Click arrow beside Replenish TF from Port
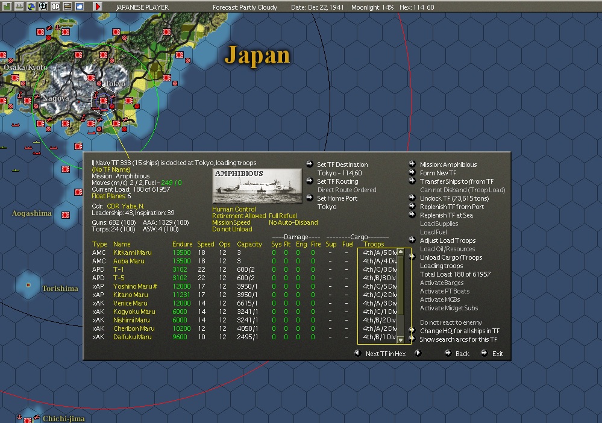 (412, 206)
